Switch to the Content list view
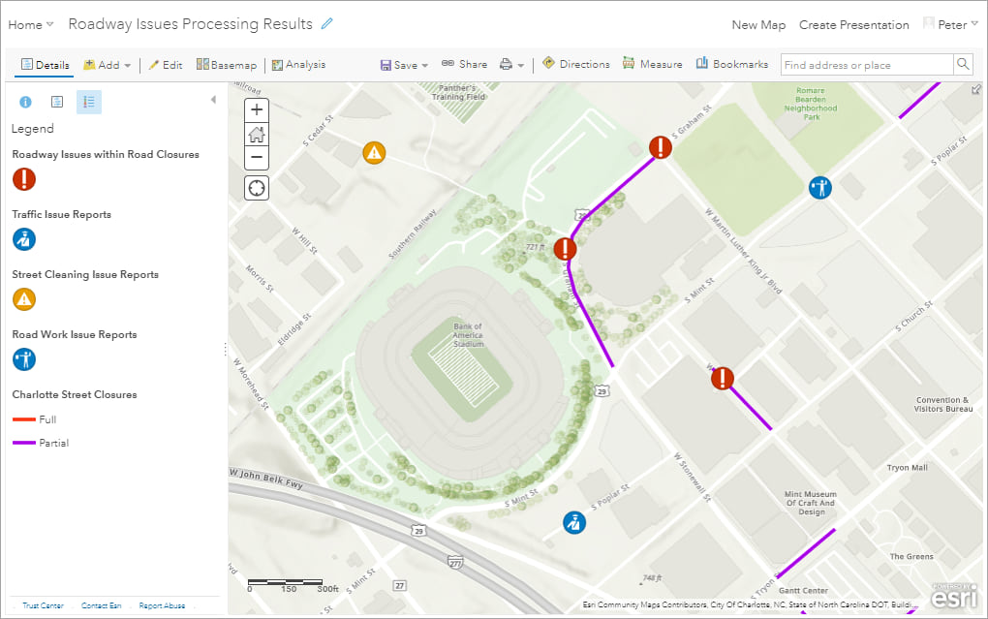Image resolution: width=988 pixels, height=619 pixels. click(57, 102)
